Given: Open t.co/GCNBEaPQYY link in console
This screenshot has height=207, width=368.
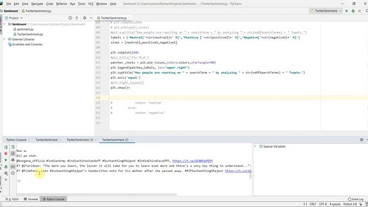Looking at the screenshot, I should point(193,161).
